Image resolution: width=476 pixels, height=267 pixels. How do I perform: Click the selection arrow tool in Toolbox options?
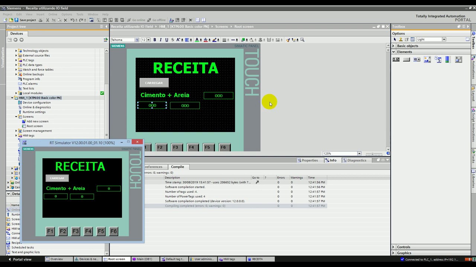(x=395, y=39)
